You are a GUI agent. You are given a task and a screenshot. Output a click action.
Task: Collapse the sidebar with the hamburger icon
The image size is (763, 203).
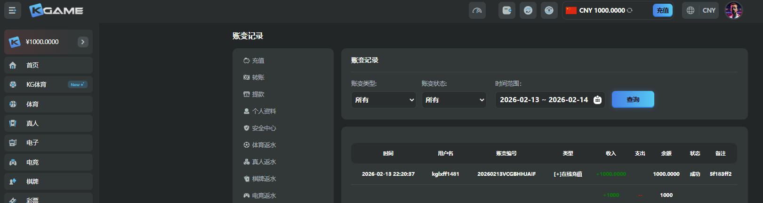(12, 10)
